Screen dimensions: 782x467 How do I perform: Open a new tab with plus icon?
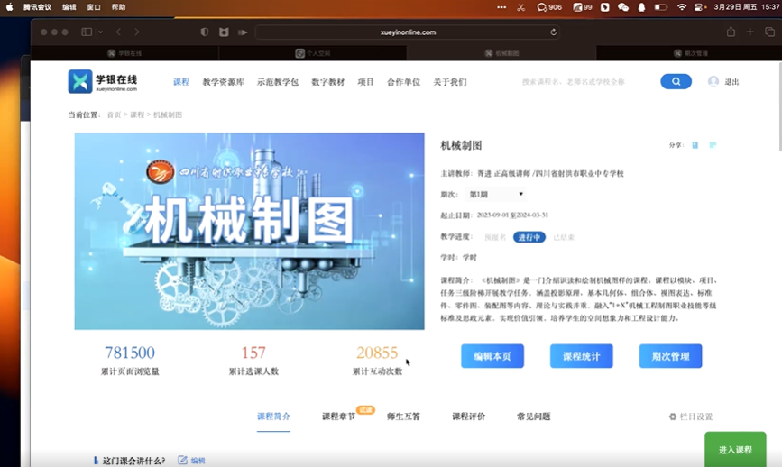coord(750,32)
